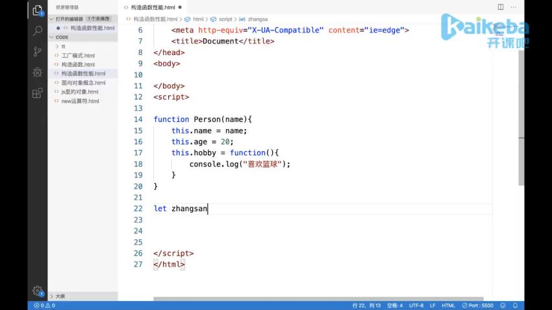The width and height of the screenshot is (552, 310).
Task: Click the closing </script> tag on line 26
Action: (x=173, y=254)
